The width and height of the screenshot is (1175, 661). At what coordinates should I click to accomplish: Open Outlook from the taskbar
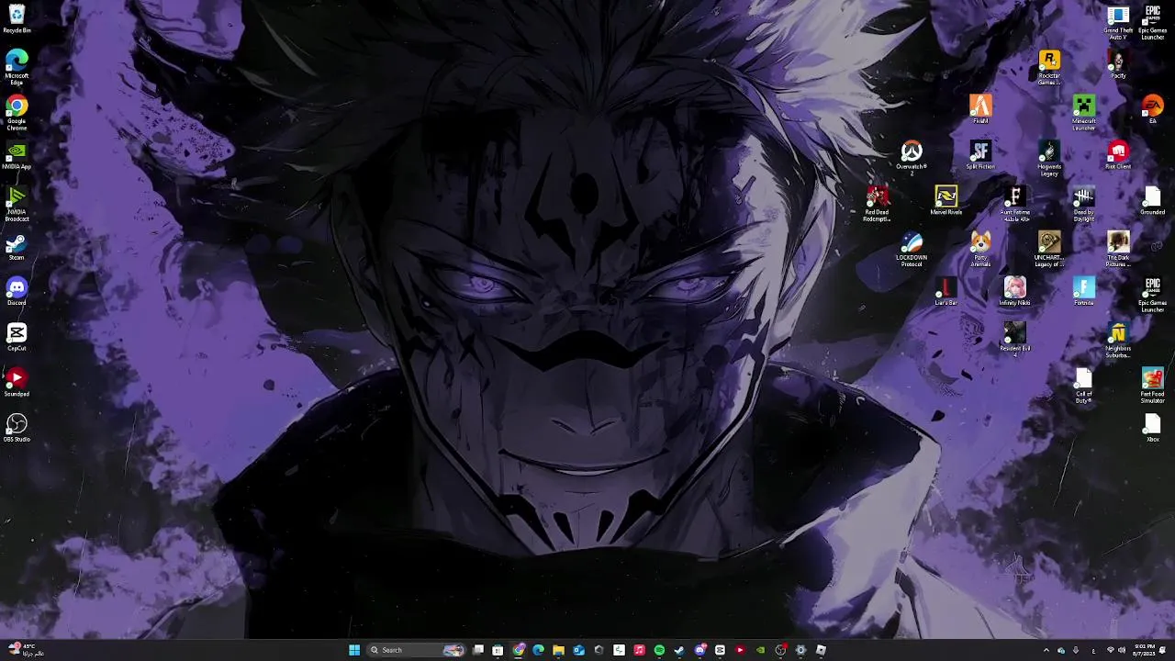click(x=578, y=650)
